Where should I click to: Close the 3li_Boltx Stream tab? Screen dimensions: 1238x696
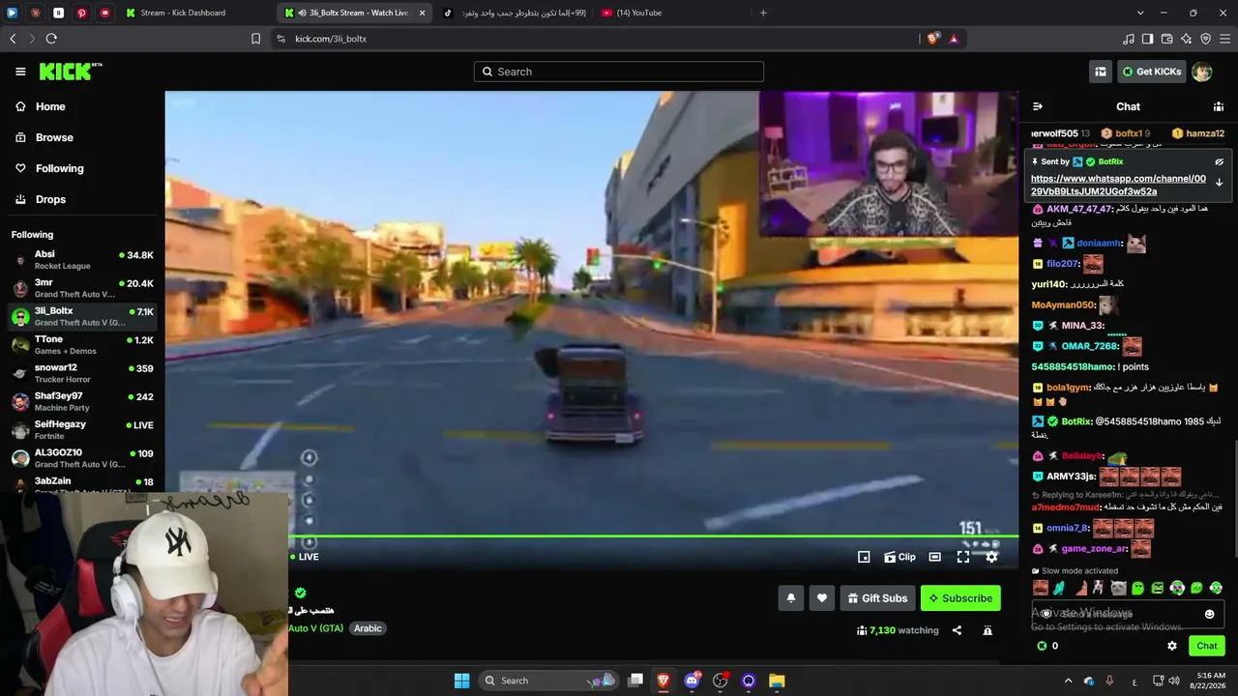pos(422,13)
